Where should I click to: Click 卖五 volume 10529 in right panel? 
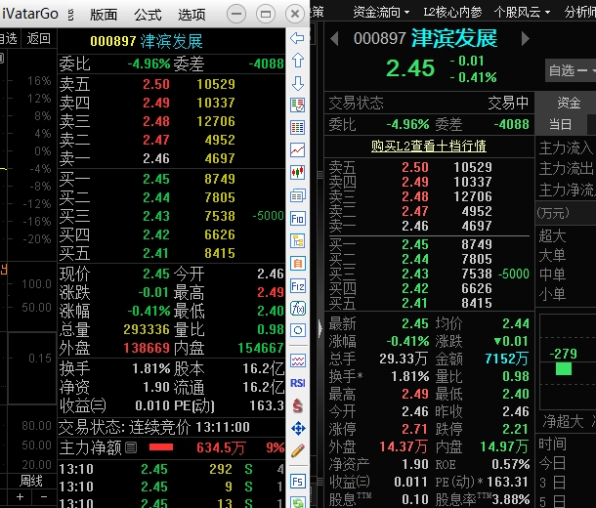click(473, 167)
